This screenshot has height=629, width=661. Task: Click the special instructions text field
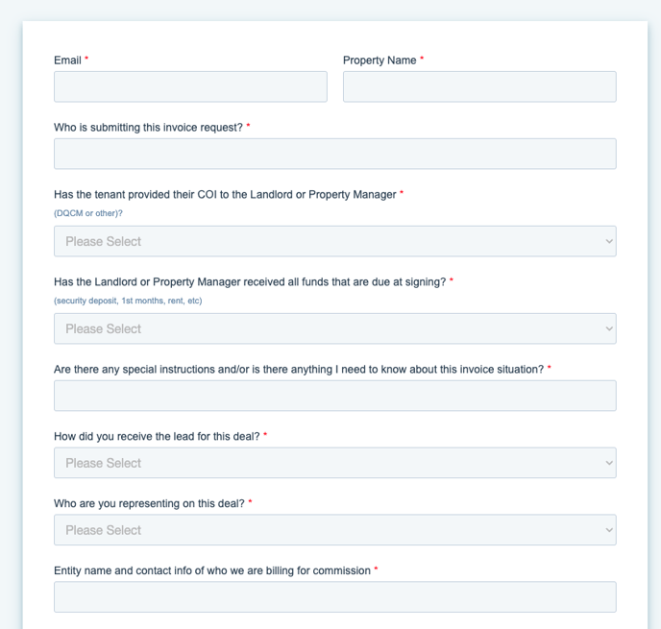click(334, 396)
